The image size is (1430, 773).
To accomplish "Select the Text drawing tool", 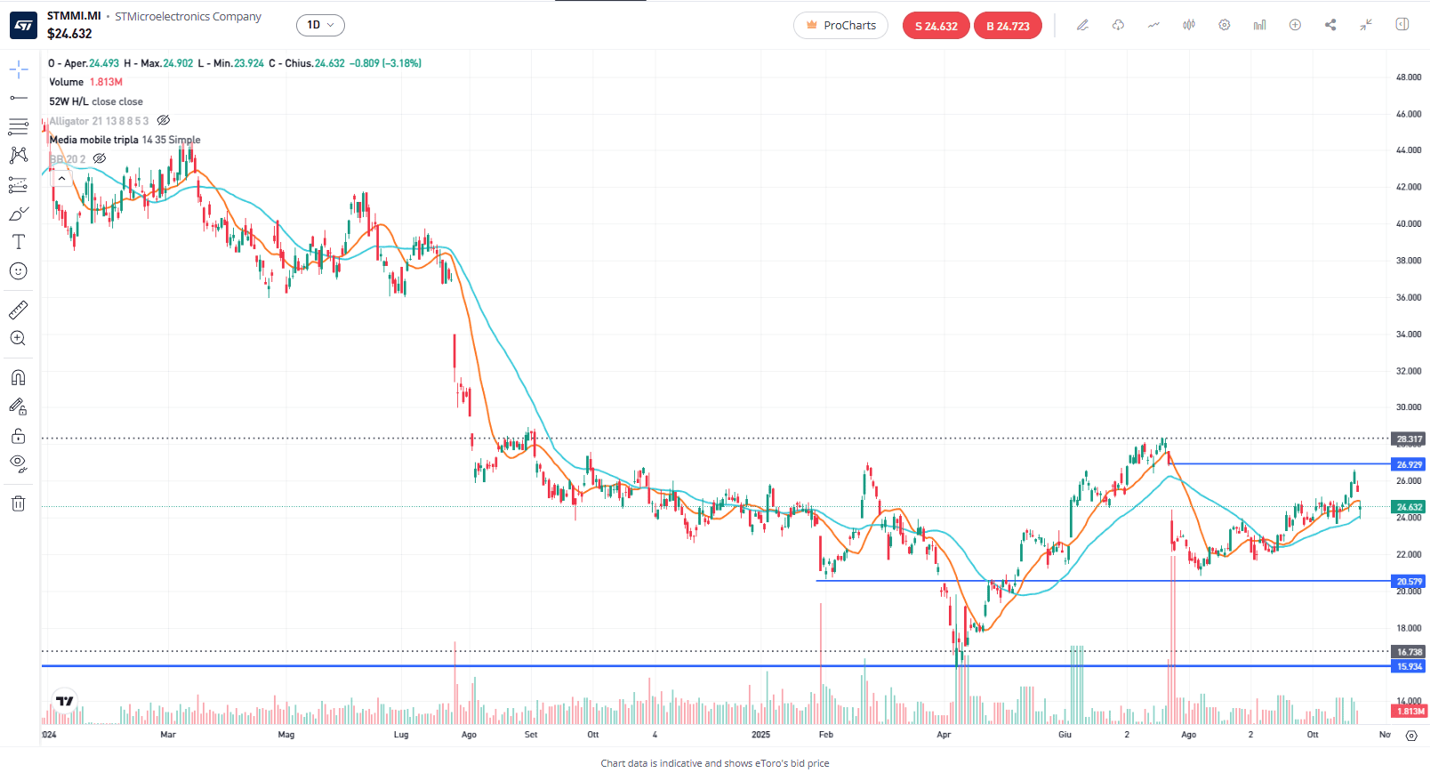I will pos(18,242).
